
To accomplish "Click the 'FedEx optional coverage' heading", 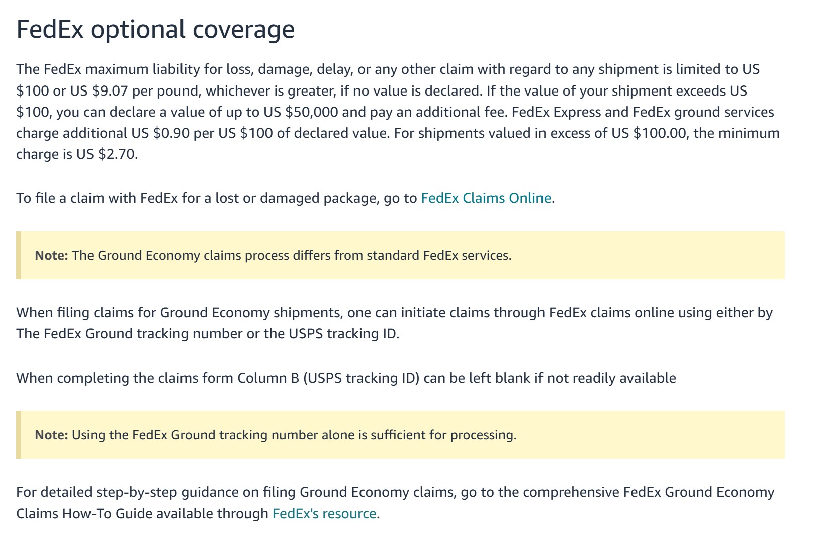I will (x=155, y=30).
